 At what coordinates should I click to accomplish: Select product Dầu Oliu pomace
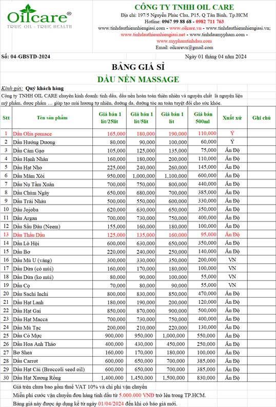[x=32, y=134]
